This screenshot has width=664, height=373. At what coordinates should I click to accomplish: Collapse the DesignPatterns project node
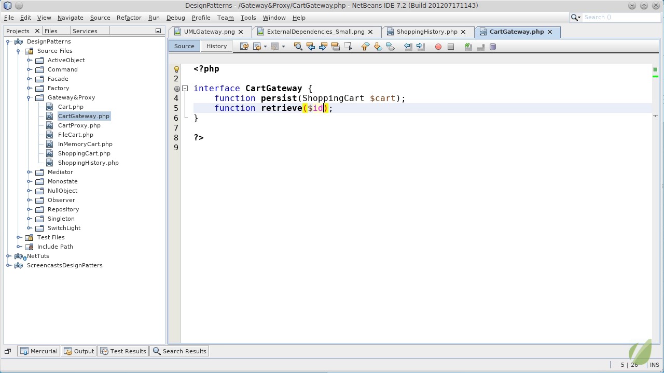pos(8,41)
